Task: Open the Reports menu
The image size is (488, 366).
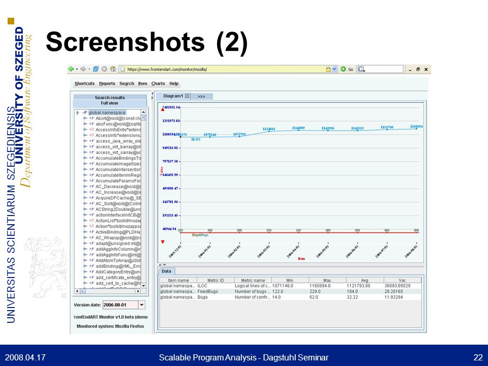Action: (107, 83)
